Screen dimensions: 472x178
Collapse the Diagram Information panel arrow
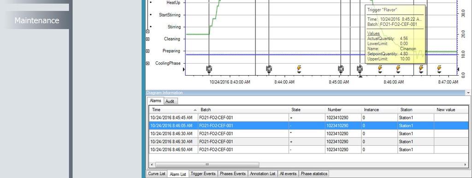tap(468, 93)
